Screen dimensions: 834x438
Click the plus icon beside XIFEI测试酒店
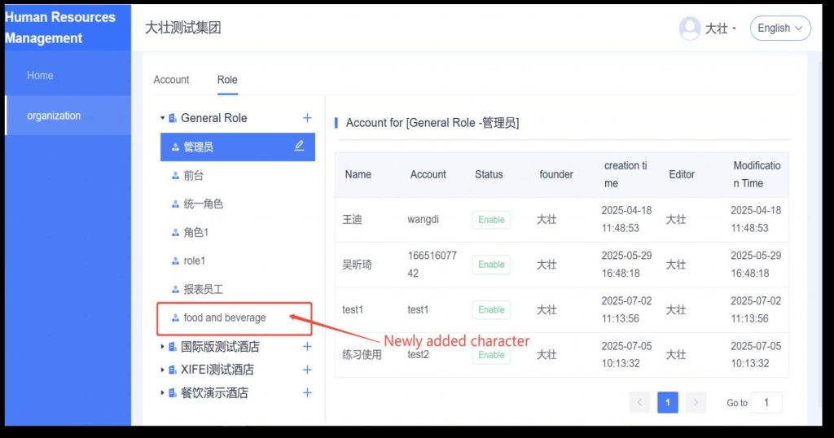pyautogui.click(x=307, y=370)
